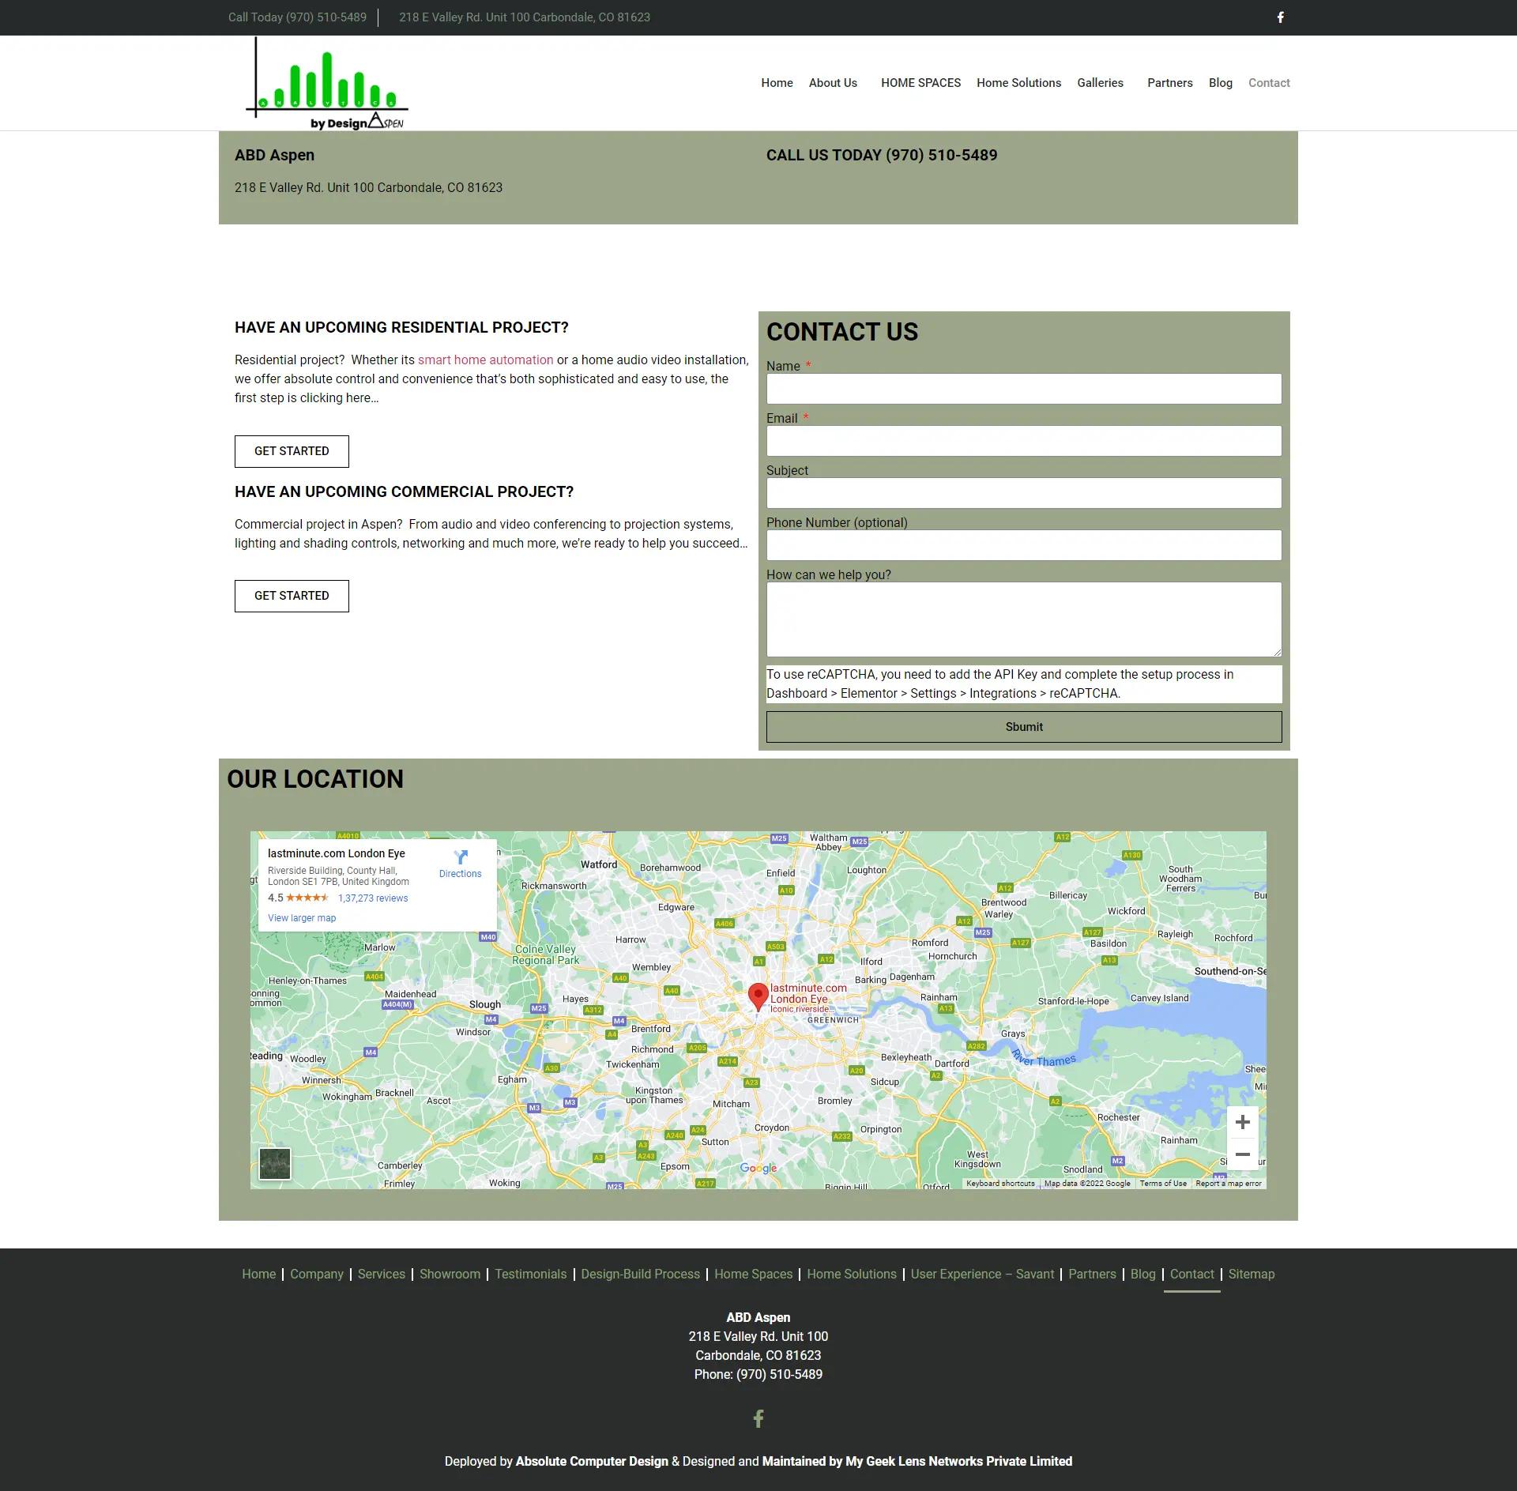The width and height of the screenshot is (1517, 1491).
Task: Click the Facebook icon in footer
Action: pyautogui.click(x=758, y=1418)
